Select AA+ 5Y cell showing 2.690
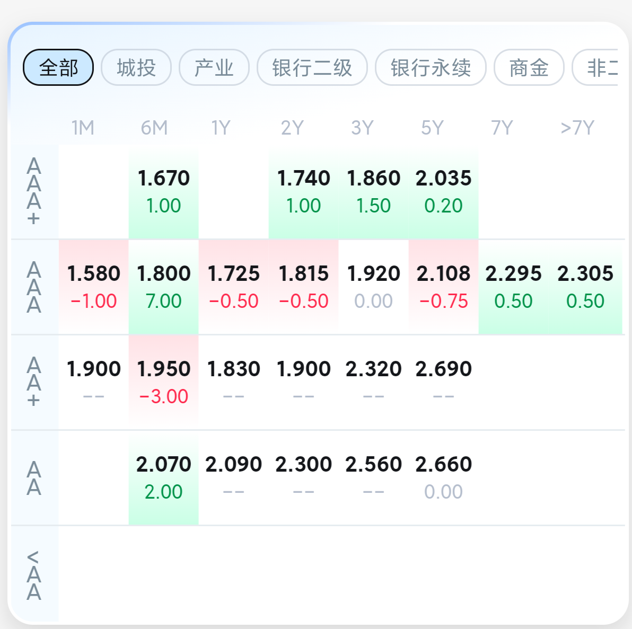This screenshot has height=629, width=632. [x=443, y=383]
